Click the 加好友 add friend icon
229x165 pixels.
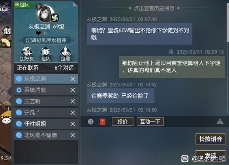click(27, 54)
